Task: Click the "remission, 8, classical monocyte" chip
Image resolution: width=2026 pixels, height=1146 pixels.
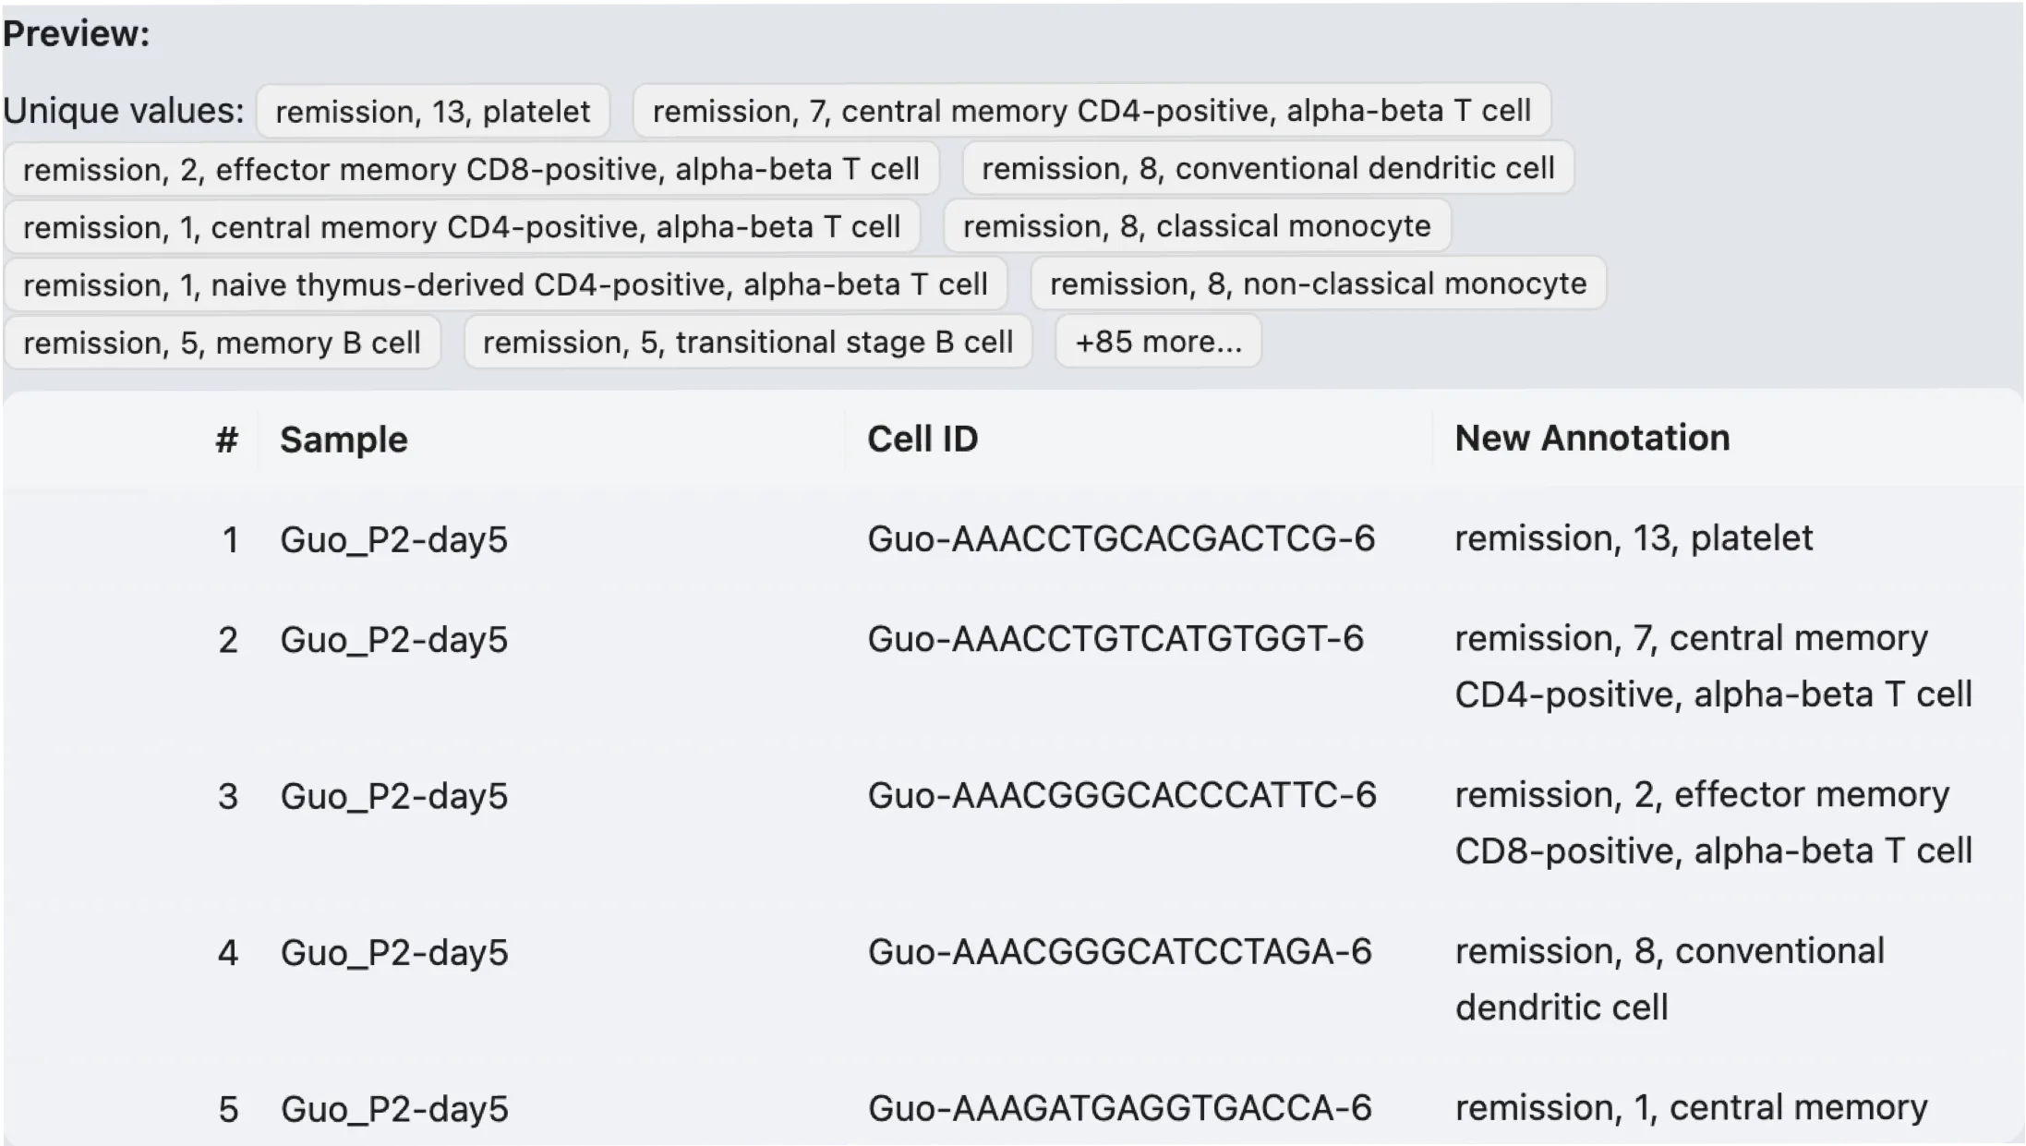Action: pyautogui.click(x=1196, y=226)
